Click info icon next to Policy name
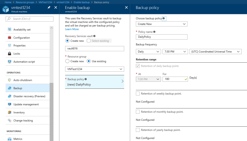Image resolution: width=247 pixels, height=141 pixels. 154,32
